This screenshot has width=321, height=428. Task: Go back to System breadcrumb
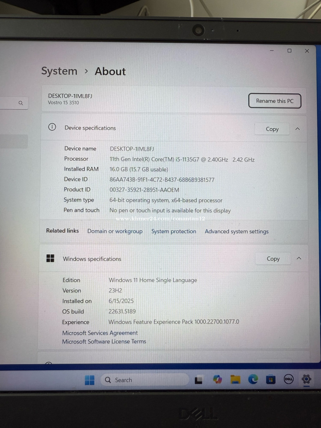coord(59,71)
